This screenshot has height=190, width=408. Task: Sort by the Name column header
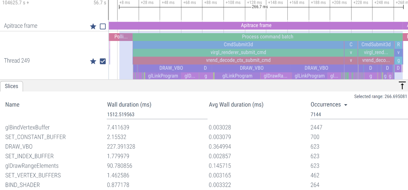(x=12, y=105)
